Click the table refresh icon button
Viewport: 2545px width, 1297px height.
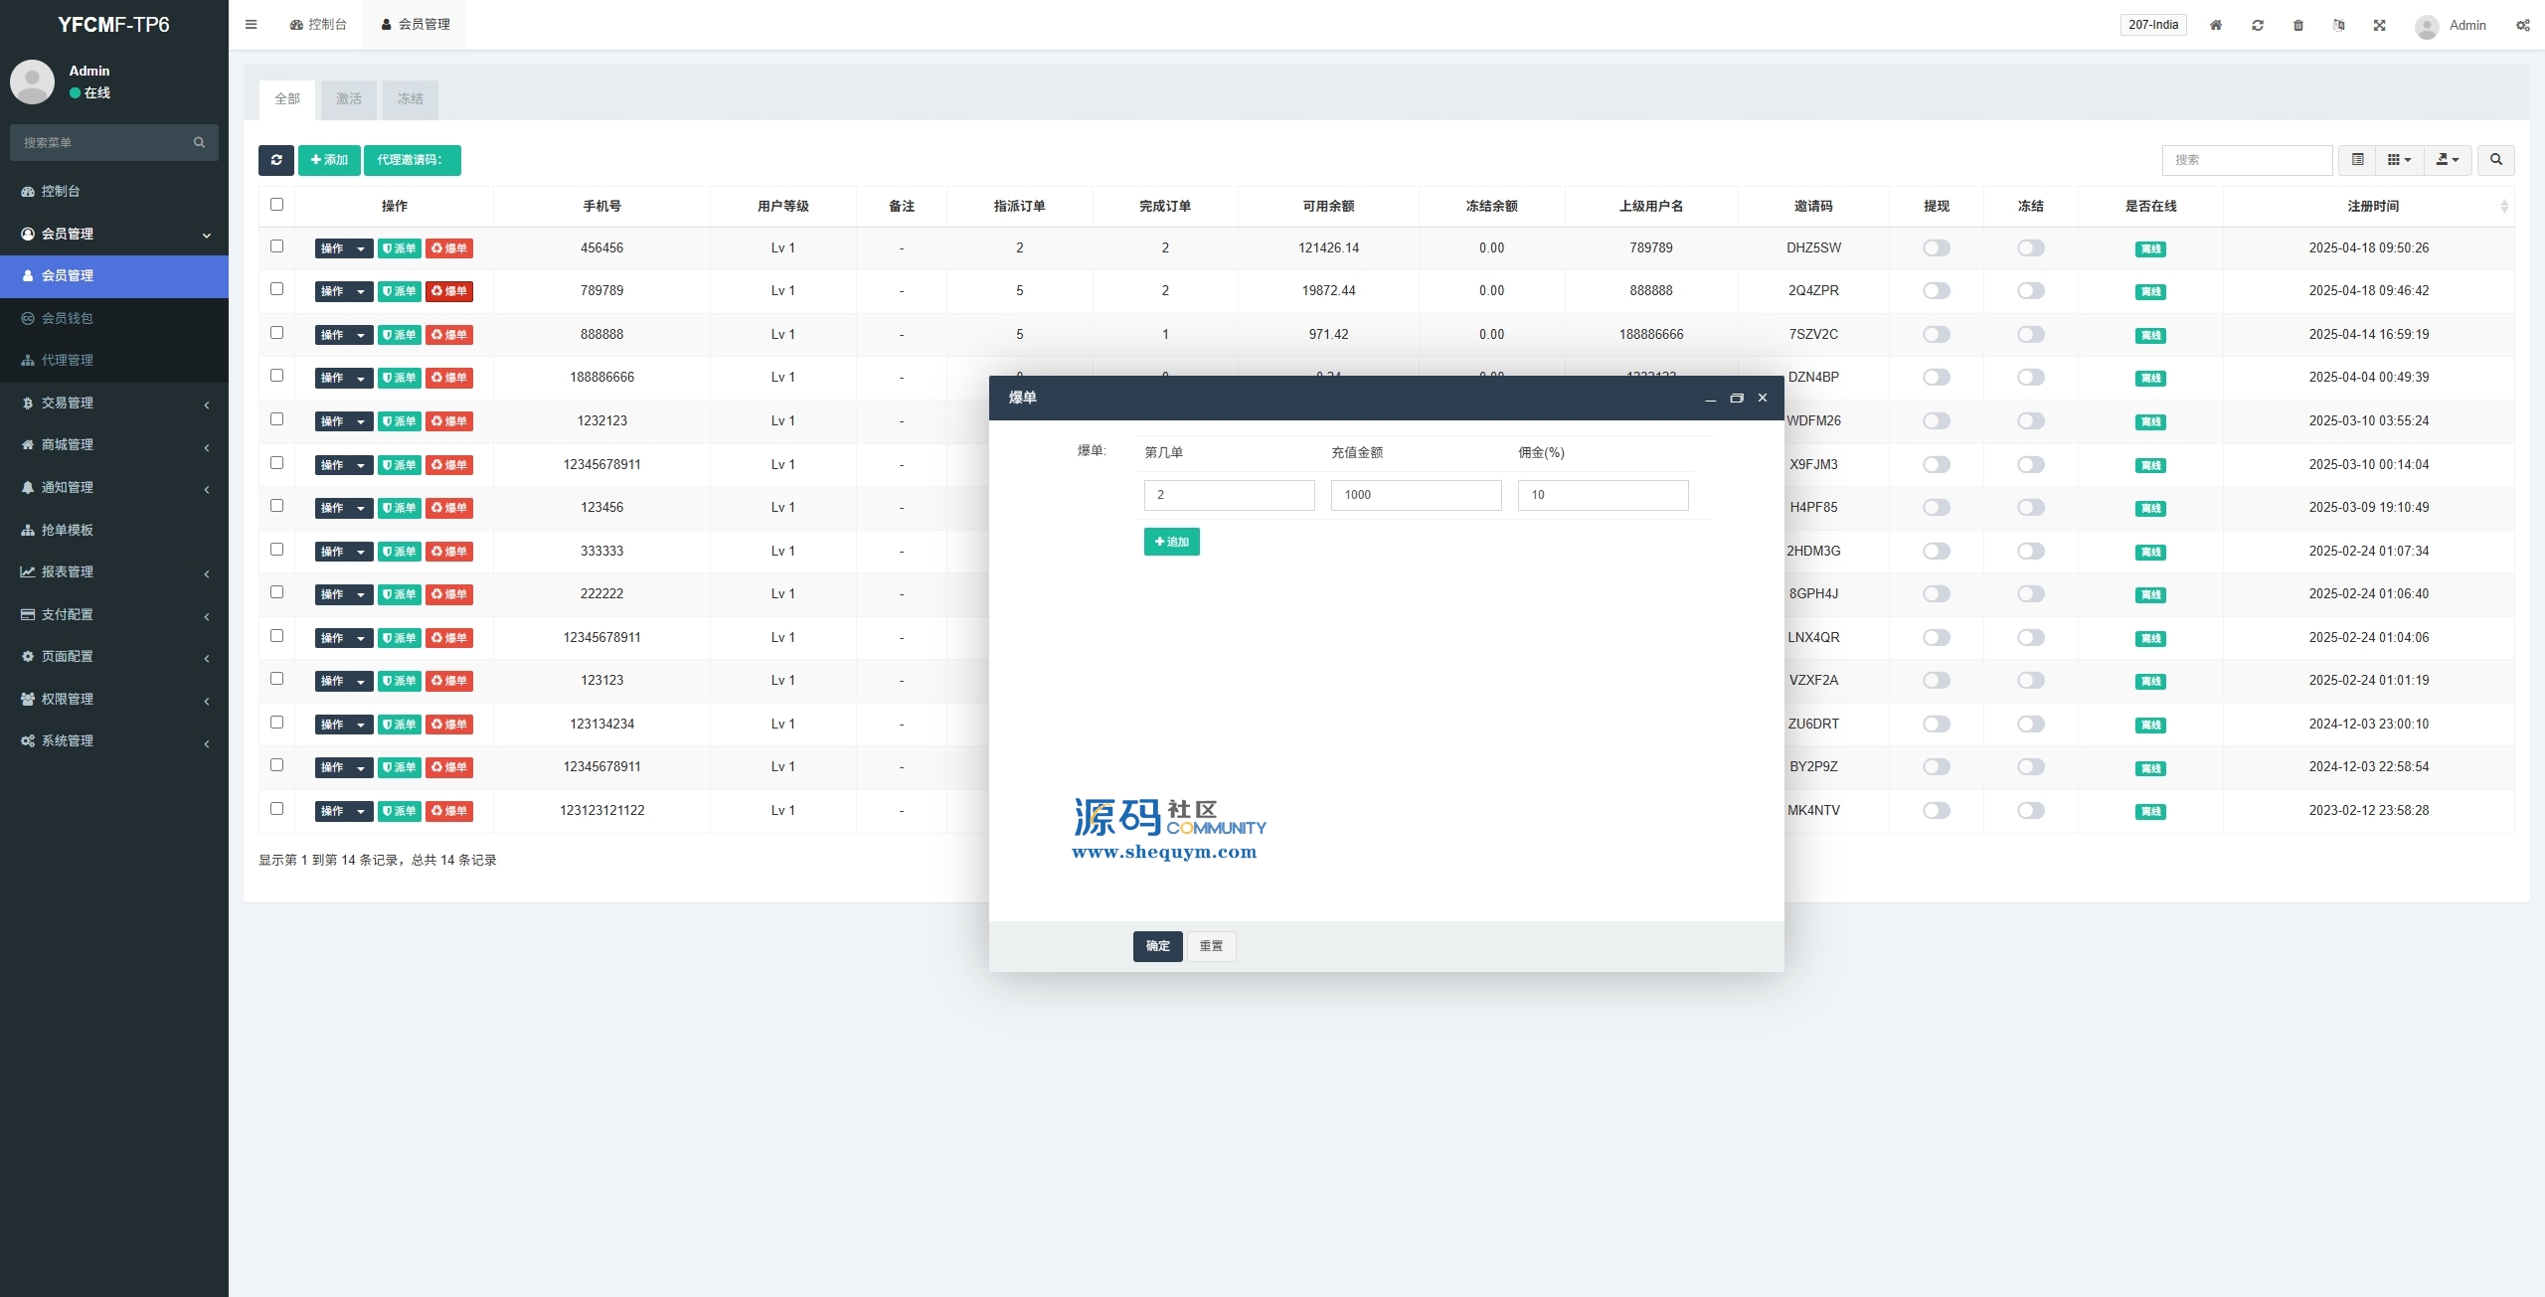click(276, 160)
